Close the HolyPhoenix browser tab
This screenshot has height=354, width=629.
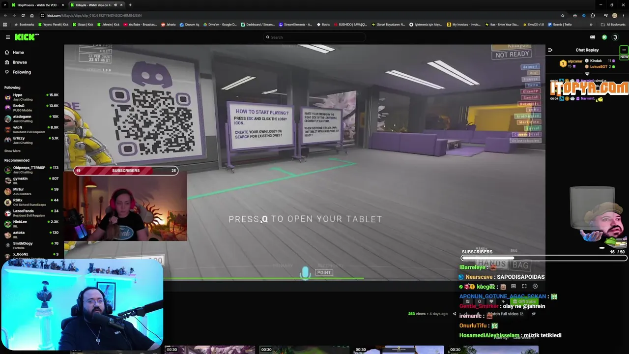(62, 5)
